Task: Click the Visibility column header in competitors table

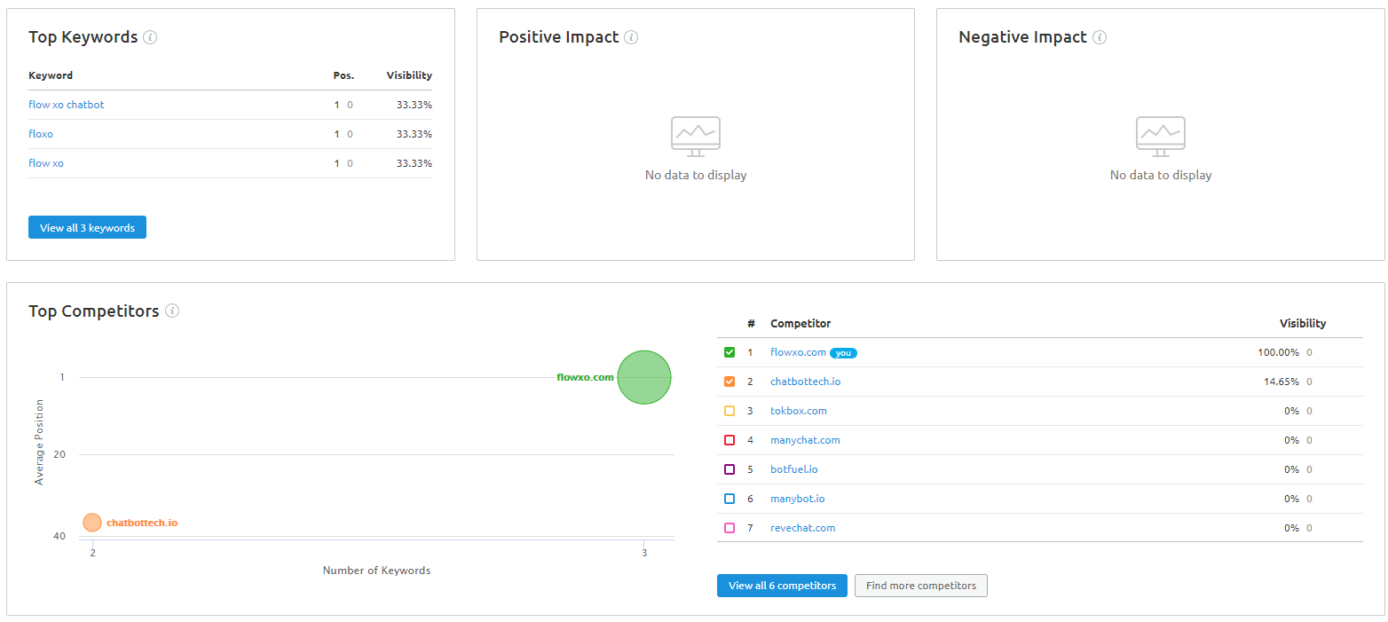Action: 1303,323
